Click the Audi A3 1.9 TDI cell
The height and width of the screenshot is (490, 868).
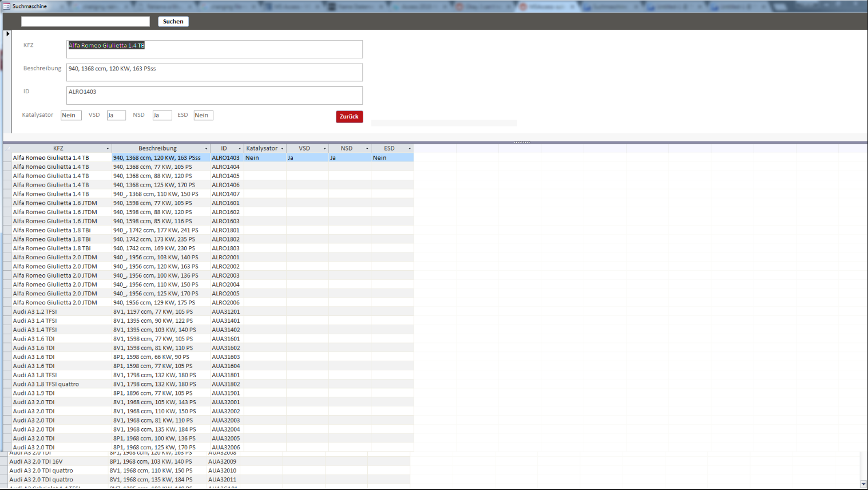pos(62,393)
